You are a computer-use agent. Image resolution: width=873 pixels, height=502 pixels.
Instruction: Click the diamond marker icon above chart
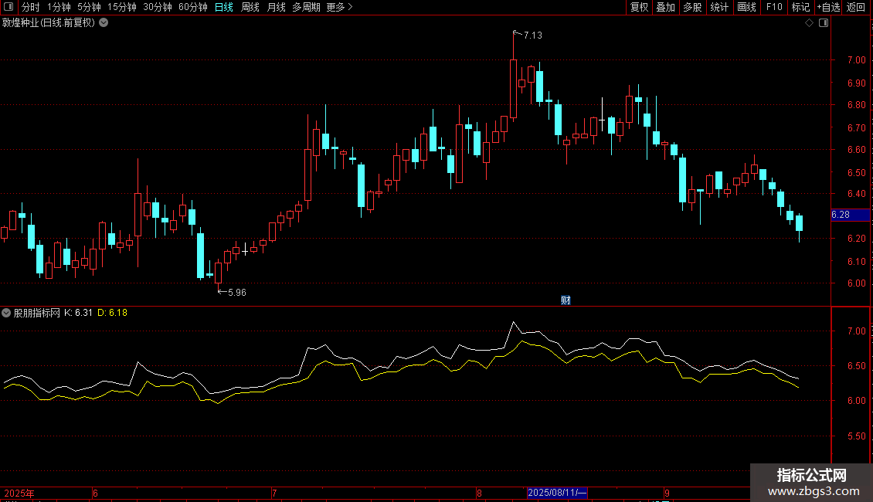click(810, 23)
